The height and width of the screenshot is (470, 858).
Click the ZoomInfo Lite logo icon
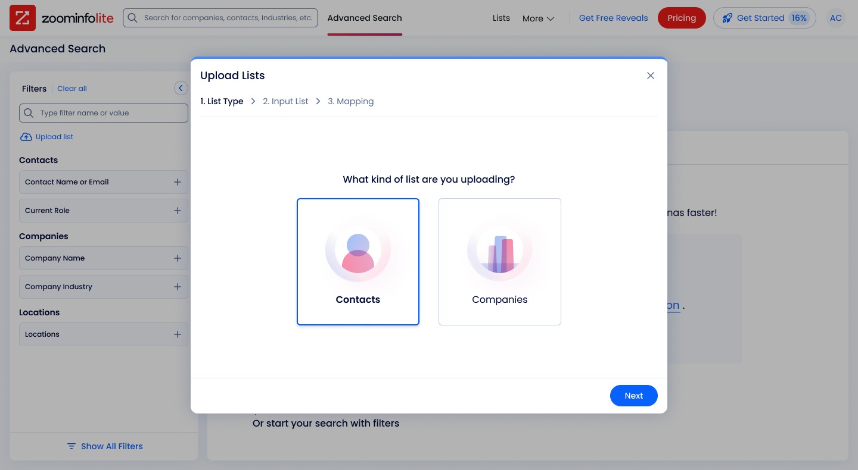pos(23,18)
